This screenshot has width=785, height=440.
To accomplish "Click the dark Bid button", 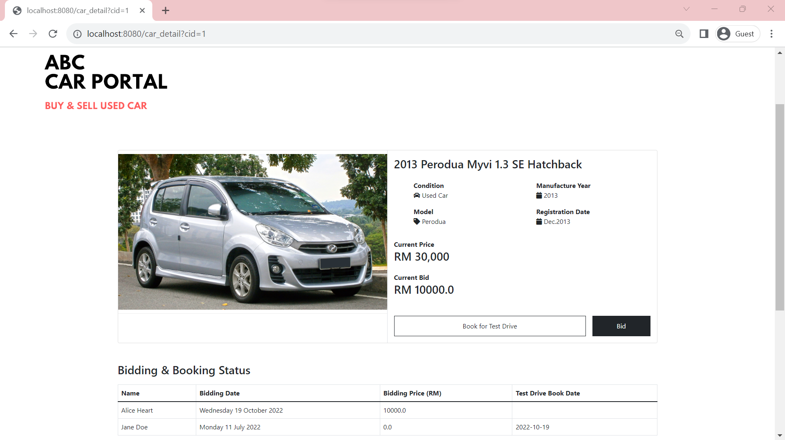I will point(621,326).
